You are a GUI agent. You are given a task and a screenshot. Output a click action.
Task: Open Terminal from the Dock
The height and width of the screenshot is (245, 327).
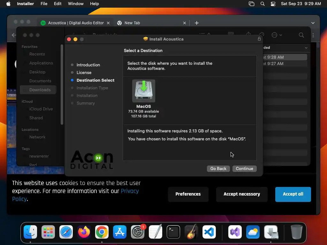point(173,232)
